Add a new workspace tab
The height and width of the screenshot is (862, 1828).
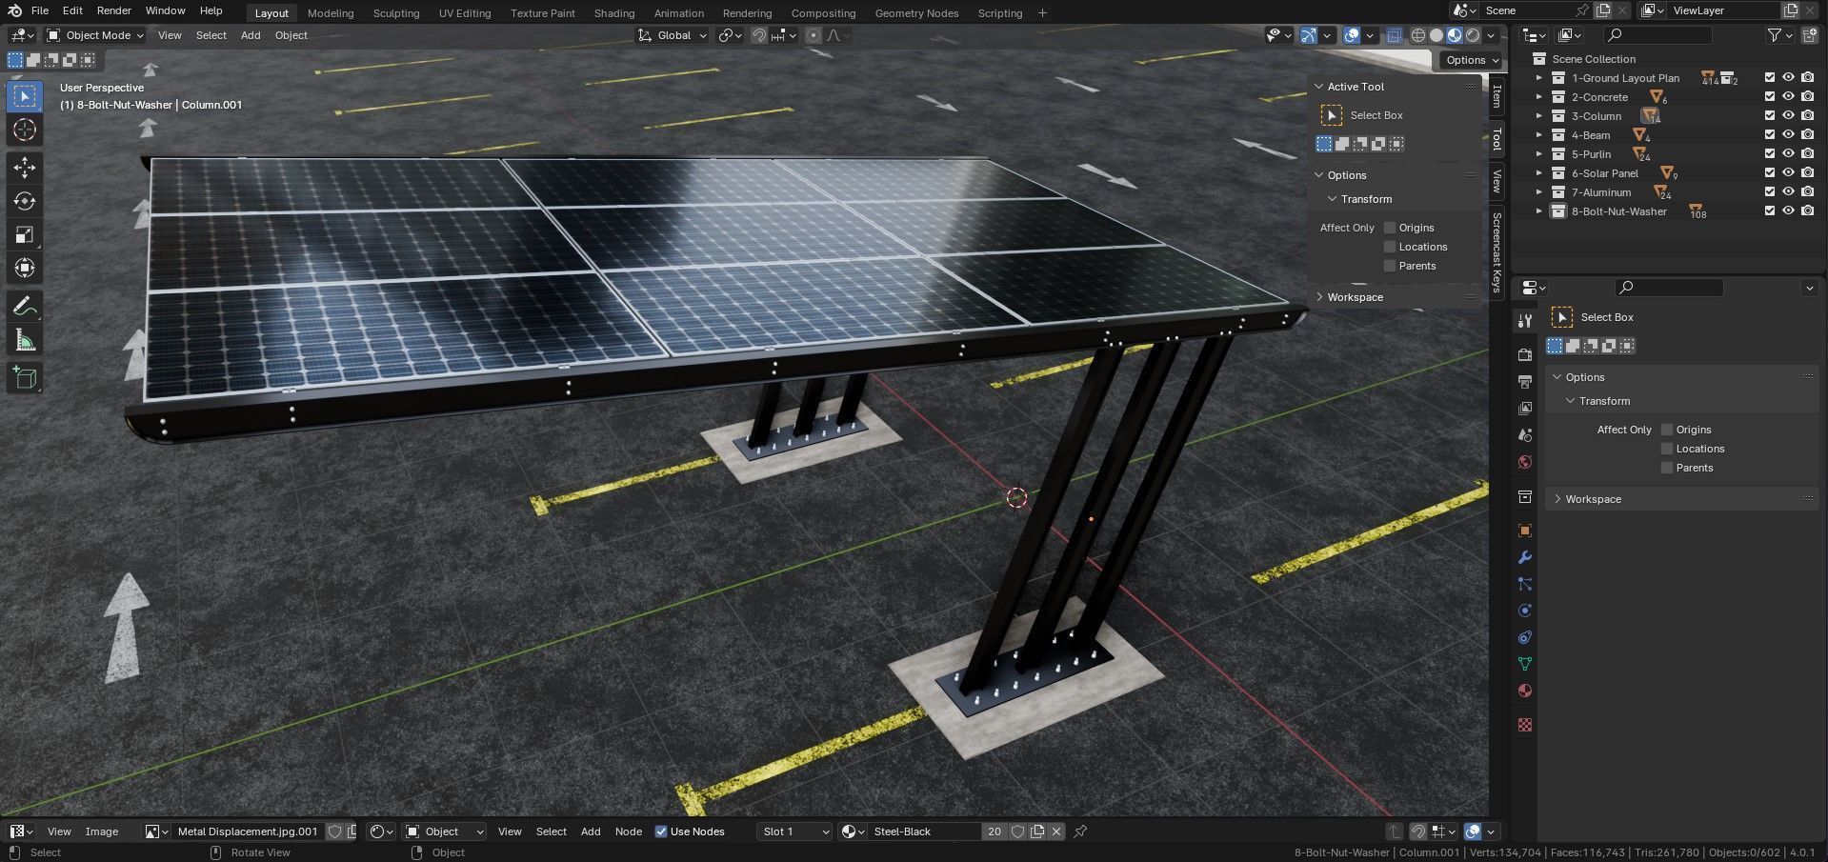1042,13
